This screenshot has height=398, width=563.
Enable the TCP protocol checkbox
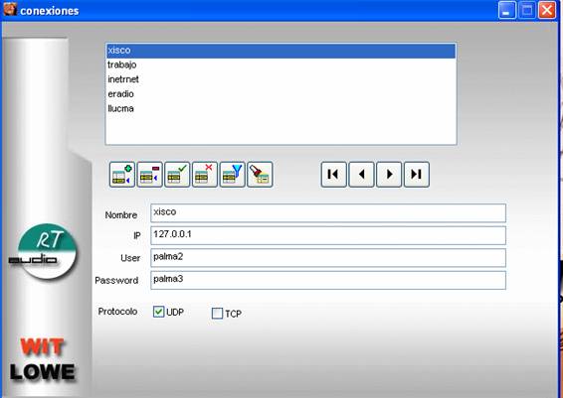point(217,314)
